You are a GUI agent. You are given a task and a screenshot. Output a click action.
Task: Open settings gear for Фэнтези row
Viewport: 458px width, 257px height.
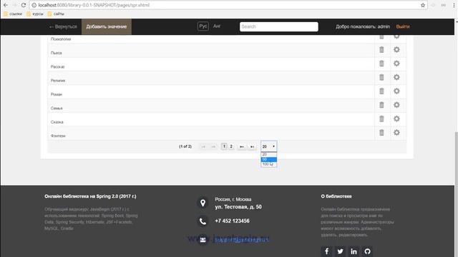[x=396, y=133]
